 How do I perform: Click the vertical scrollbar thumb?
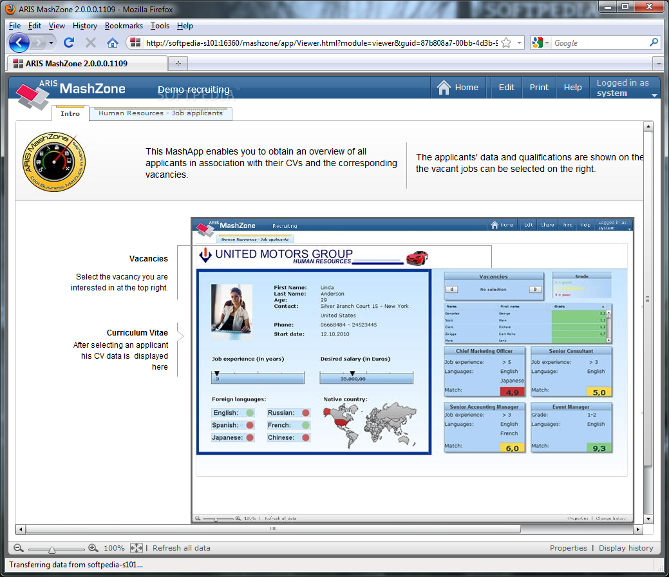coord(648,299)
